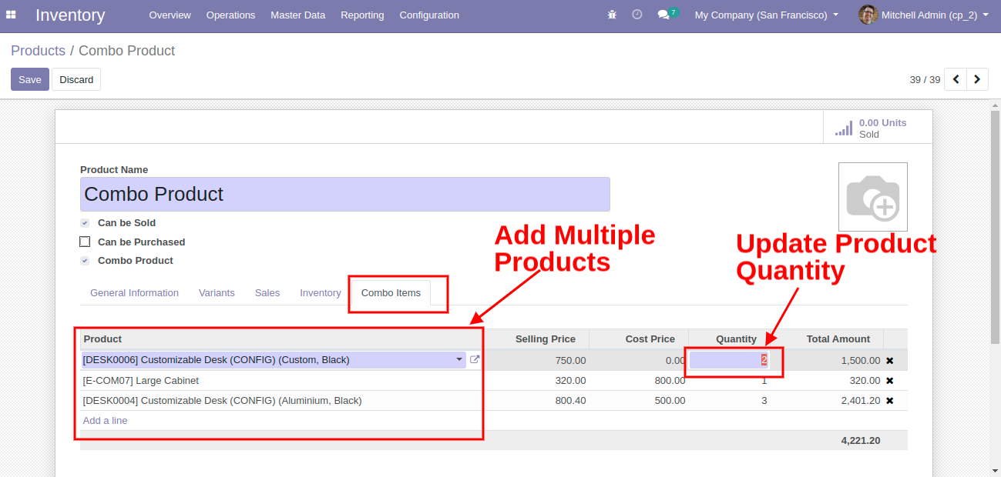
Task: Switch to the General Information tab
Action: pos(134,293)
